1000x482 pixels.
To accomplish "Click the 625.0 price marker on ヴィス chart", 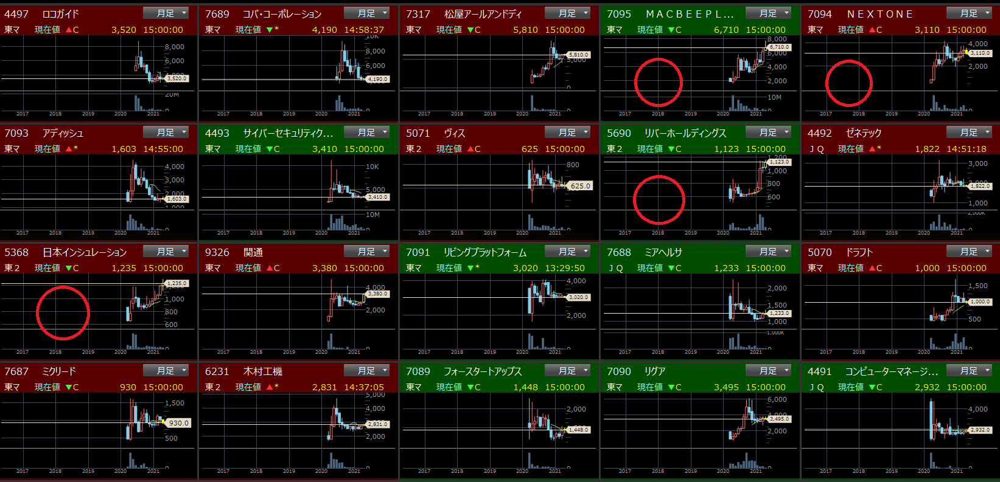I will click(580, 186).
